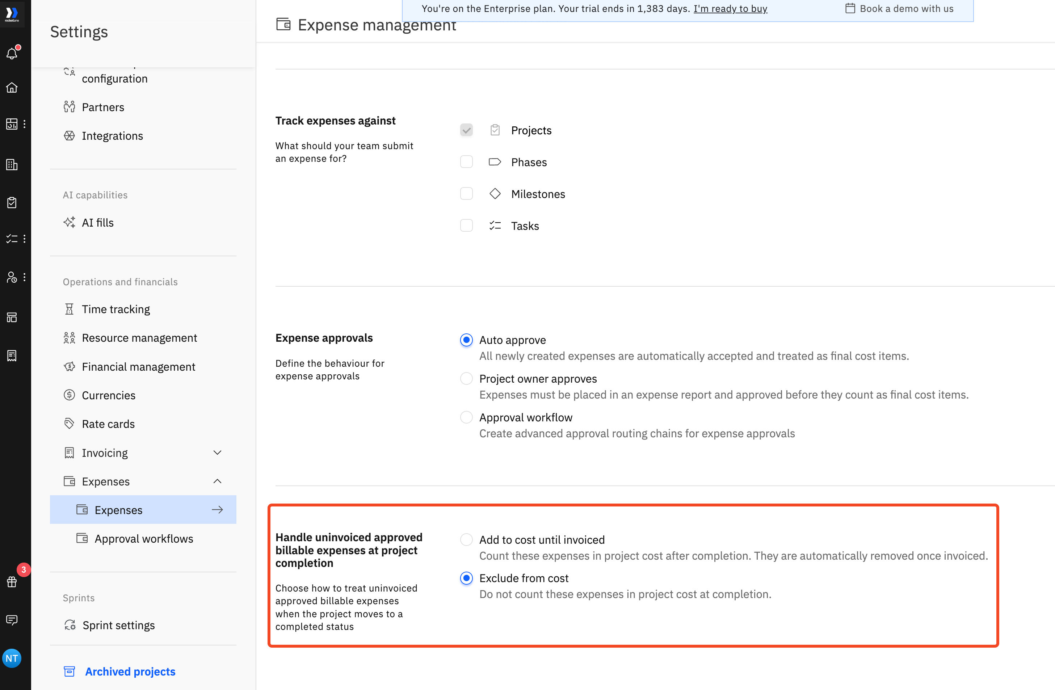
Task: Open the chat messages icon in left rail
Action: tap(12, 619)
